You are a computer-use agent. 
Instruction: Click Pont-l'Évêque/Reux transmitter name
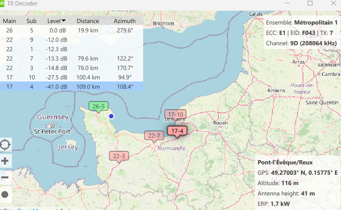tap(285, 163)
